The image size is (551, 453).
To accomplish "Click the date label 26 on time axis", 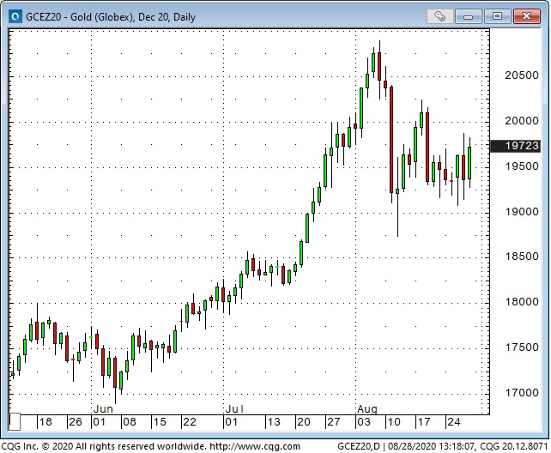I will (x=76, y=422).
